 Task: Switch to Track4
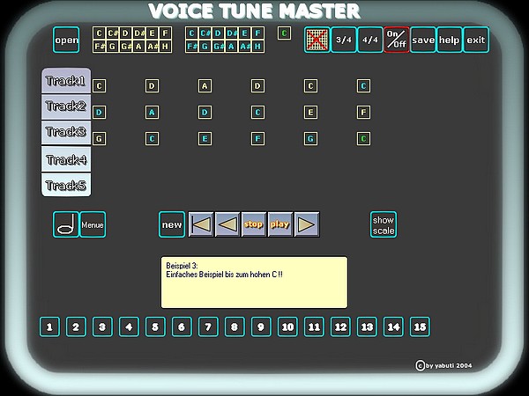[66, 159]
